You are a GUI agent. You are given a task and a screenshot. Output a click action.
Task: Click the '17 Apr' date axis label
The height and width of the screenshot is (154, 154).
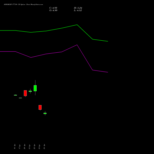tap(20, 147)
